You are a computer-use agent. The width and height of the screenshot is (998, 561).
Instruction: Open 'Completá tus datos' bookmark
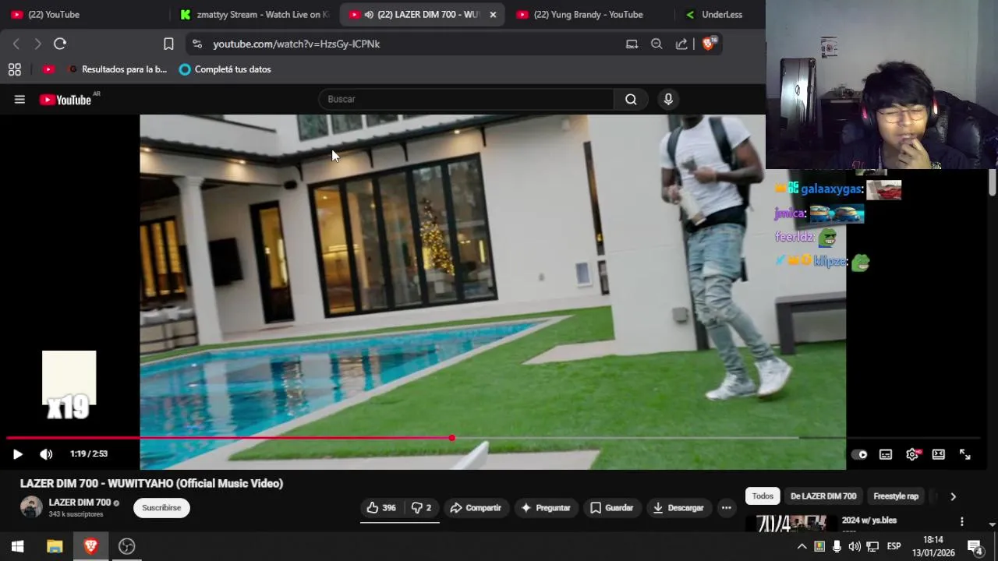[x=225, y=69]
